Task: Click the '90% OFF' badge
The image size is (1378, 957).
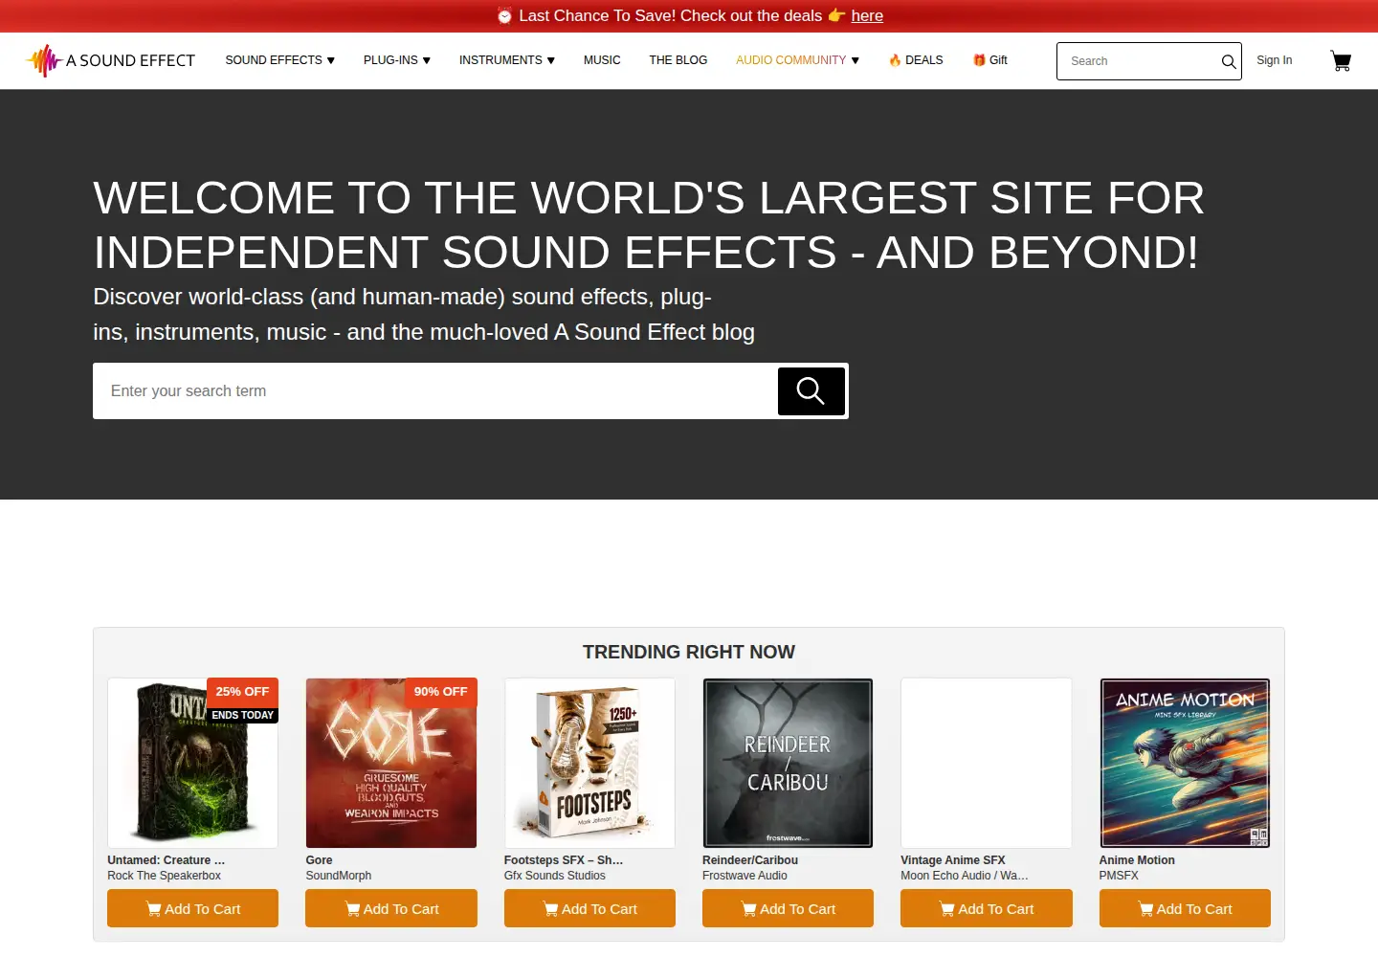Action: 441,692
